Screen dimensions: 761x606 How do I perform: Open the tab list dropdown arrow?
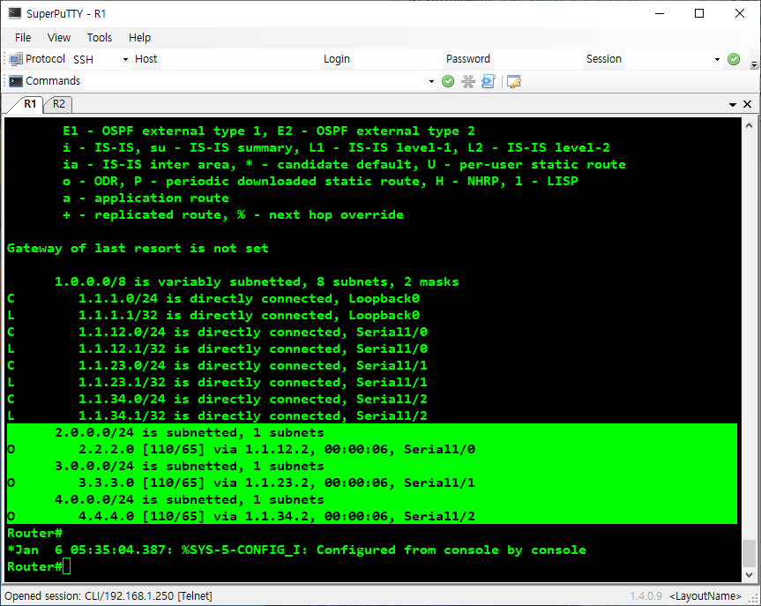coord(733,104)
